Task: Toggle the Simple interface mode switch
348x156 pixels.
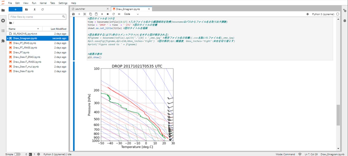Action: point(17,154)
